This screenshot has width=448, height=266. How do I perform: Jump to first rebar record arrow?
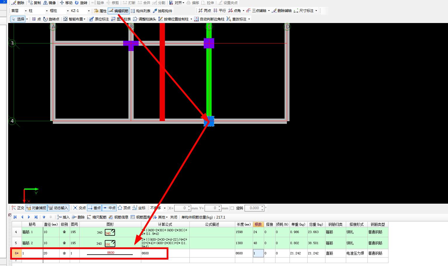coord(15,217)
